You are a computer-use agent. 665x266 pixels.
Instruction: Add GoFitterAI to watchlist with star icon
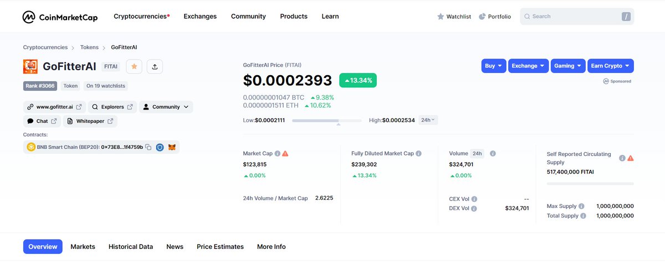134,66
